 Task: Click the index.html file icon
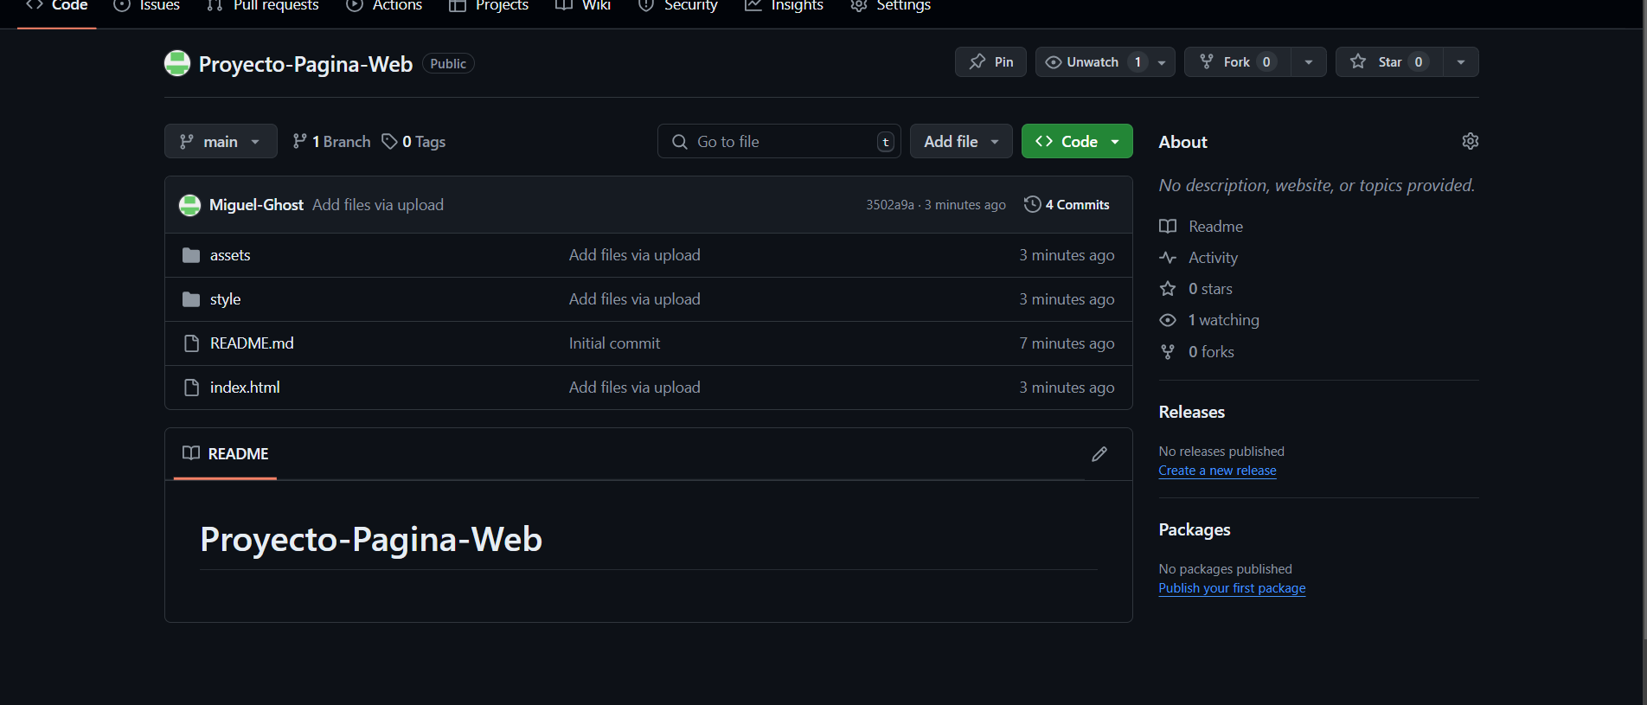click(192, 388)
